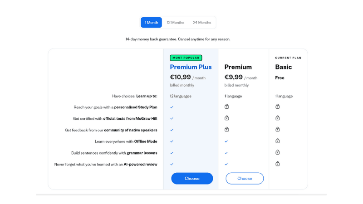The width and height of the screenshot is (363, 204).
Task: Click Basic lock icon for grammar lessons
Action: point(278,152)
